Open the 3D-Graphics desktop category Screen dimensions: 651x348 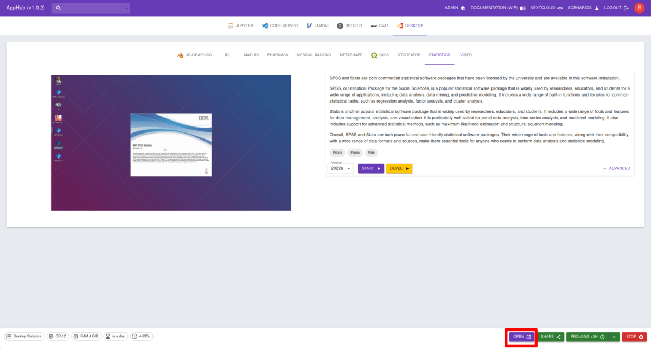(195, 55)
